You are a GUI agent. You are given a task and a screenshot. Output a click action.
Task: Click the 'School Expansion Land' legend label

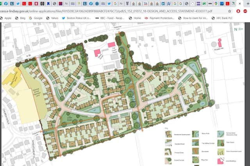(x=234, y=151)
